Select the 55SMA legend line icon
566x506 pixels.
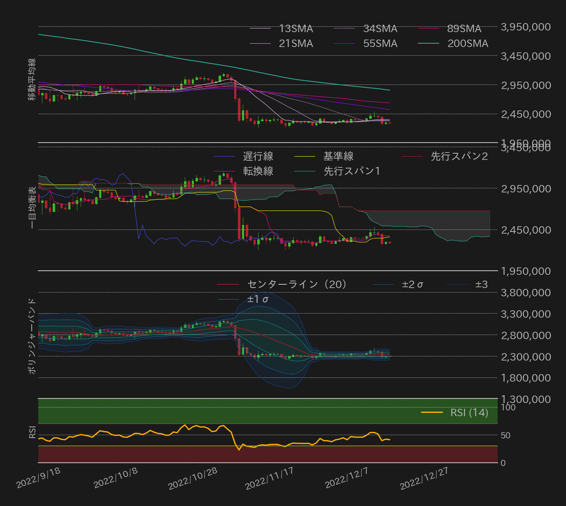[345, 43]
